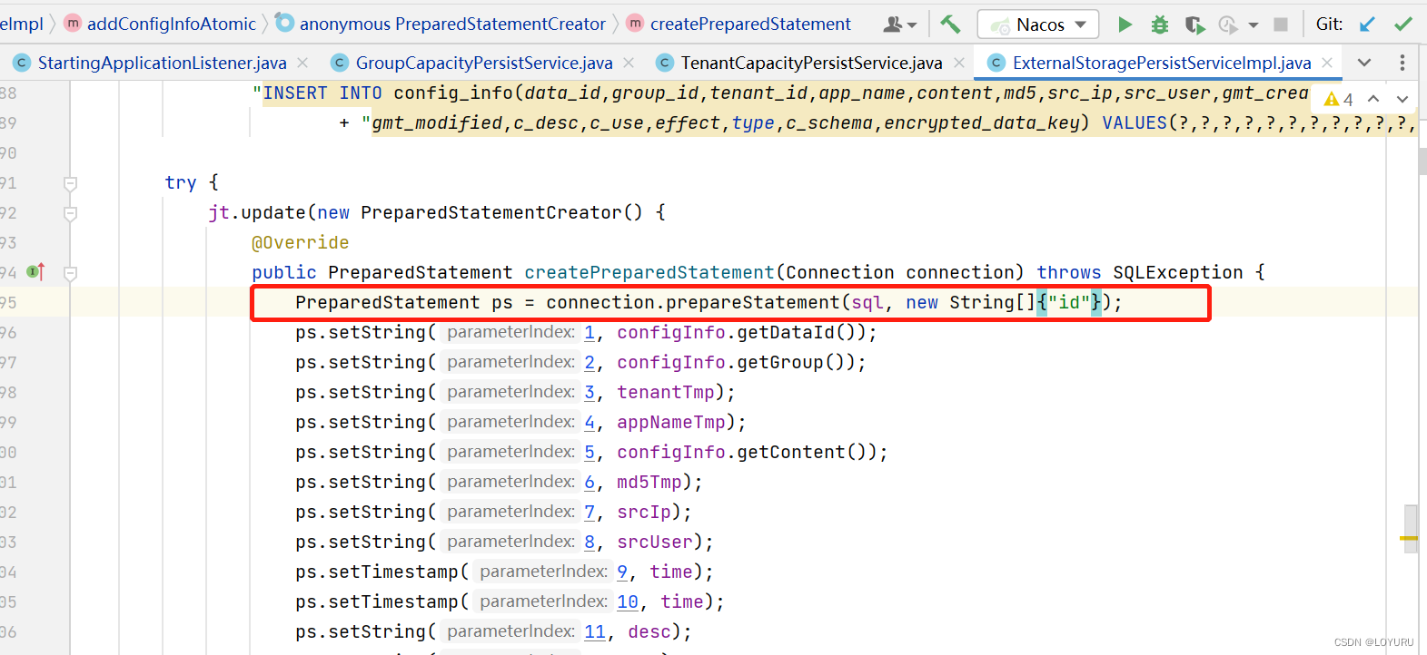Open the editor tab options menu
Viewport: 1427px width, 655px height.
click(x=1402, y=63)
